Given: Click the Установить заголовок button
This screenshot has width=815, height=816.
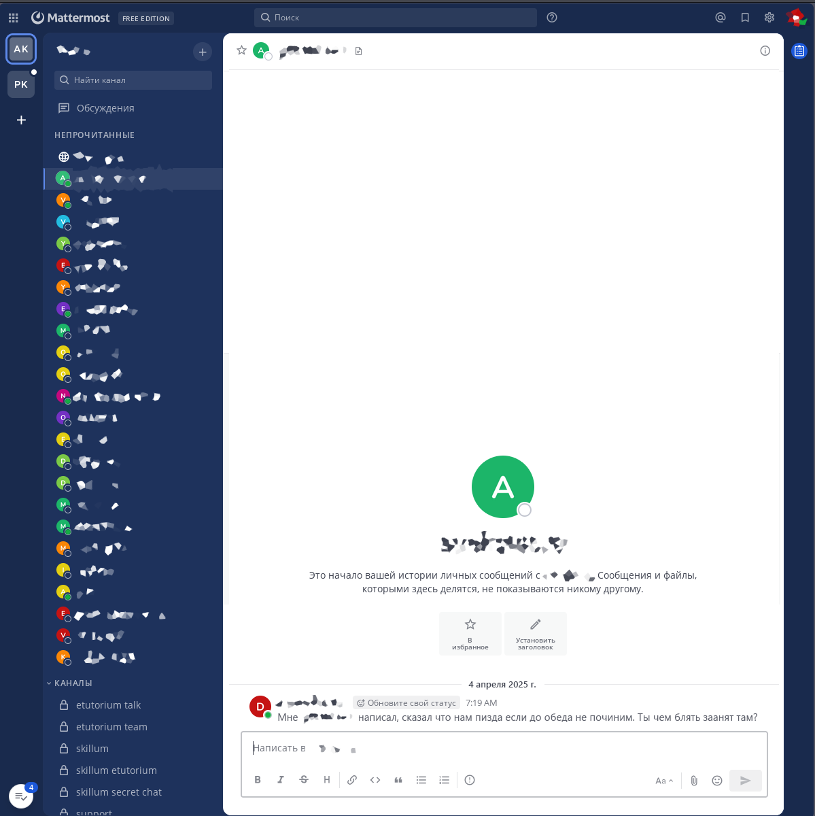Looking at the screenshot, I should tap(536, 633).
